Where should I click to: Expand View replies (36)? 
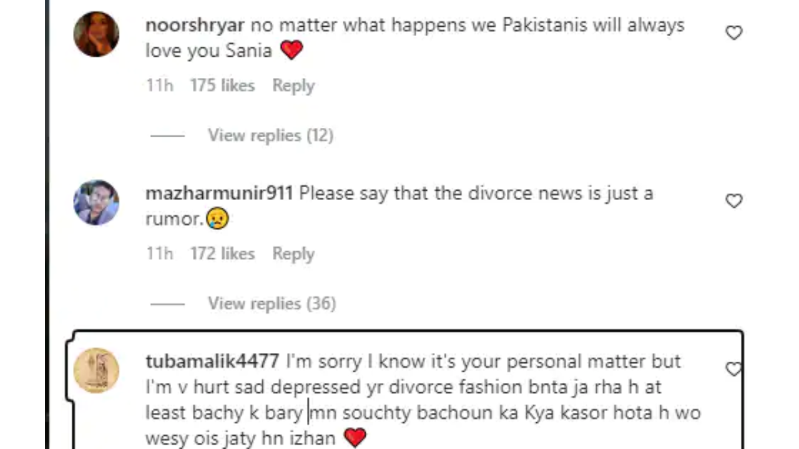[272, 304]
